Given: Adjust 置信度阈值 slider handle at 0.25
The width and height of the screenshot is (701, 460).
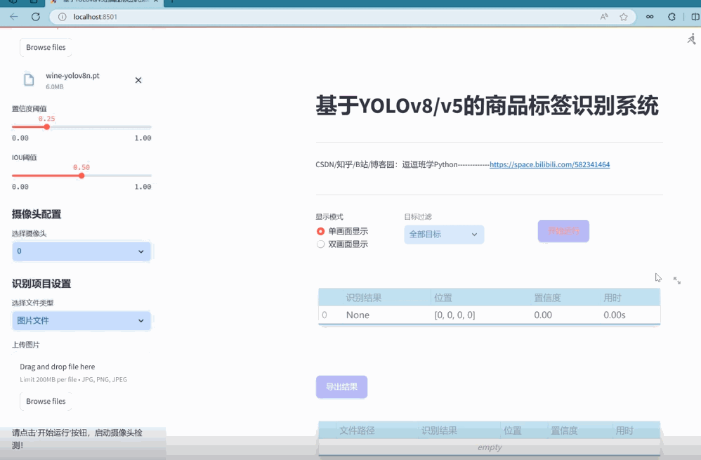Looking at the screenshot, I should [x=46, y=127].
